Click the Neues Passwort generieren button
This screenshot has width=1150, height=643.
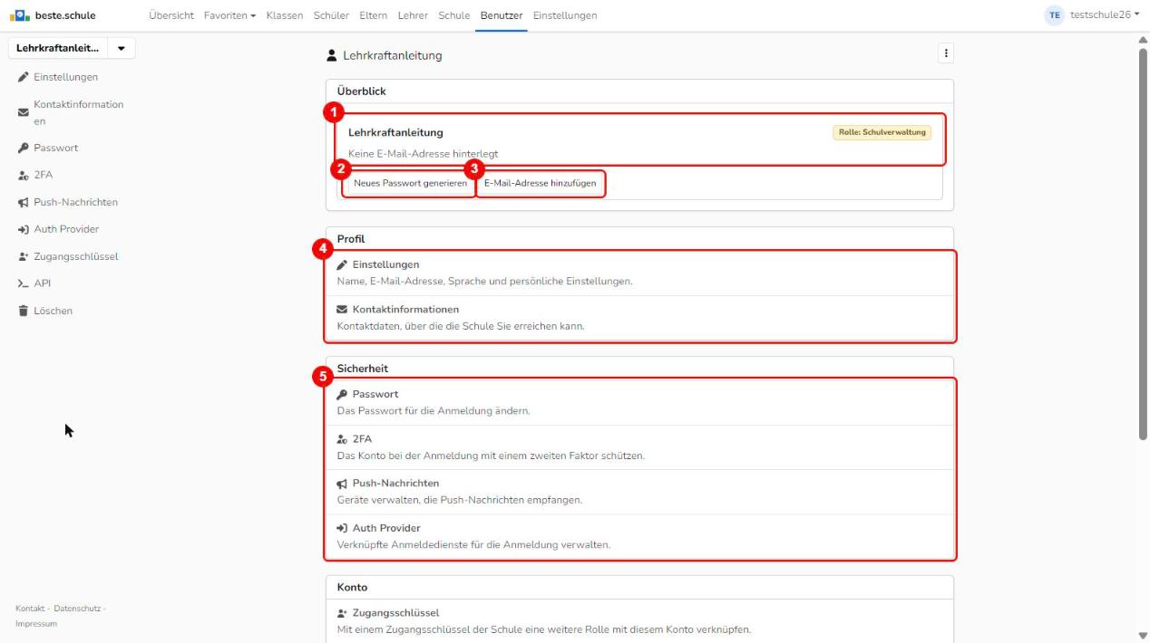click(x=410, y=183)
